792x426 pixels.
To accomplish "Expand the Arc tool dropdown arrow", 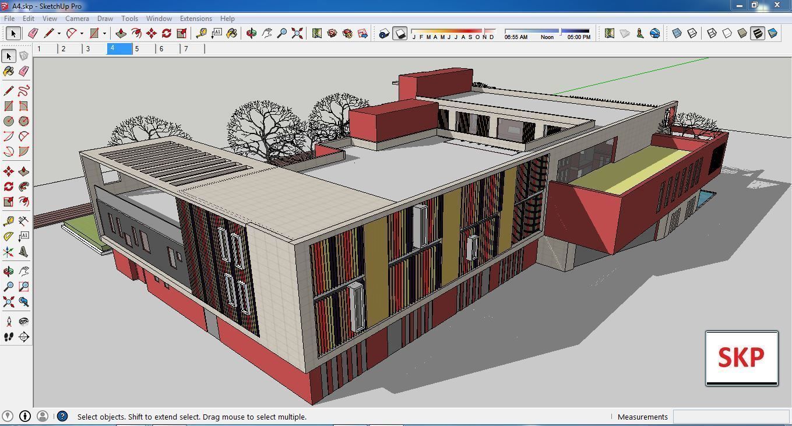I will click(82, 33).
